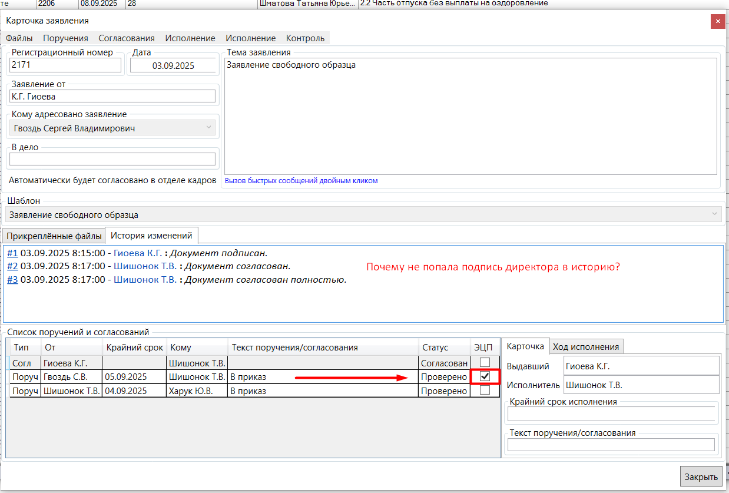Select the Карточка tab
729x493 pixels.
tap(525, 346)
